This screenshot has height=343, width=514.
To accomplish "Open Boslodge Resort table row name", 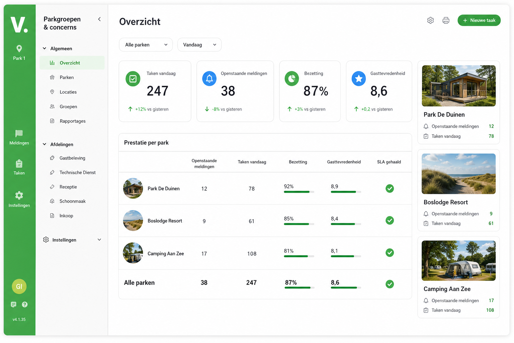I will point(165,221).
